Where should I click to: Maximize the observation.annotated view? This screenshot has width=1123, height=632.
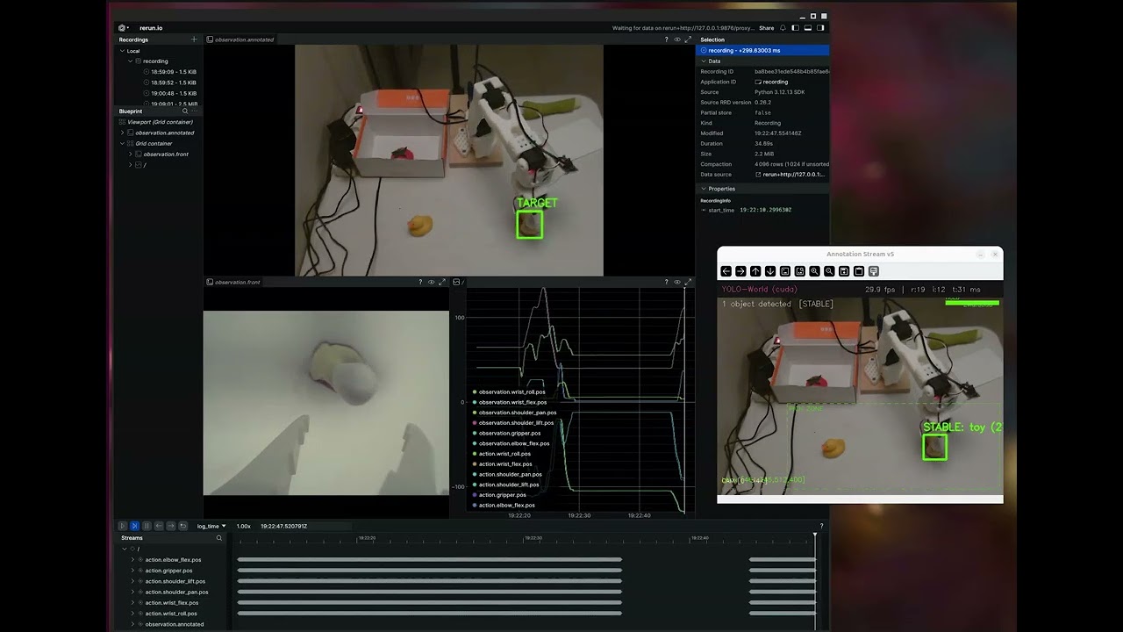point(688,39)
